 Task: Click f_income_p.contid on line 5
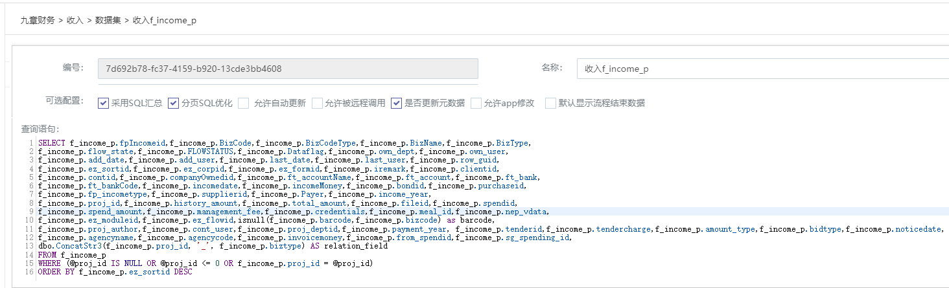click(x=78, y=177)
